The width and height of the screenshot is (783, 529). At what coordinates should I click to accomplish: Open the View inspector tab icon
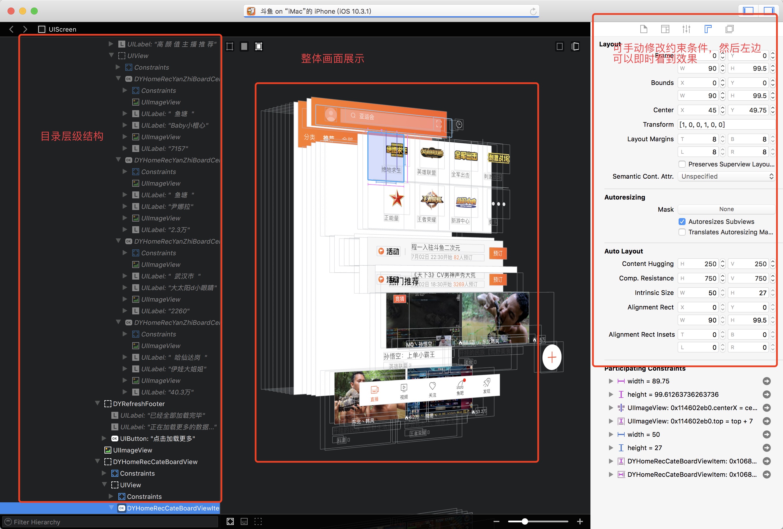click(x=665, y=29)
